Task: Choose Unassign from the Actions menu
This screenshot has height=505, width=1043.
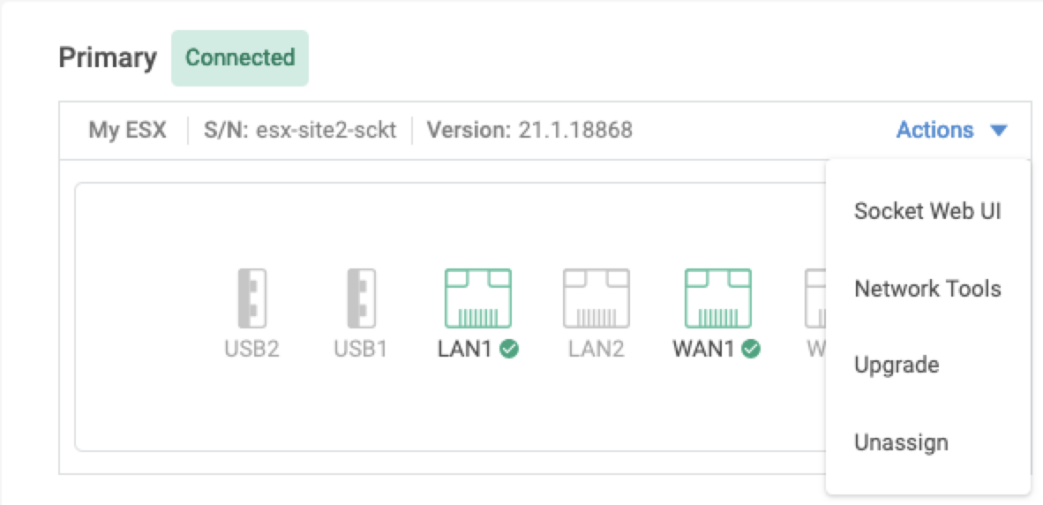Action: [901, 442]
